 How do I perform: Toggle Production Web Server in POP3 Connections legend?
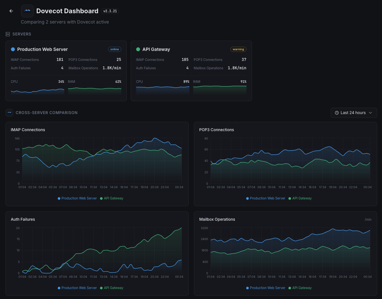(266, 198)
